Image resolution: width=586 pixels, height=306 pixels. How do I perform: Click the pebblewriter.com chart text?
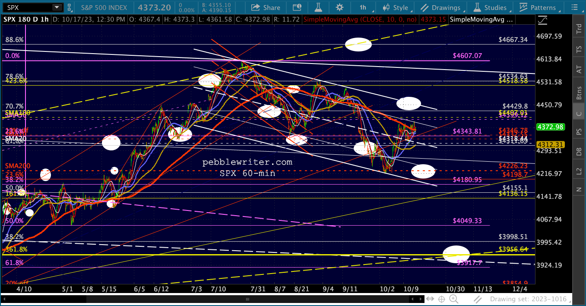247,163
